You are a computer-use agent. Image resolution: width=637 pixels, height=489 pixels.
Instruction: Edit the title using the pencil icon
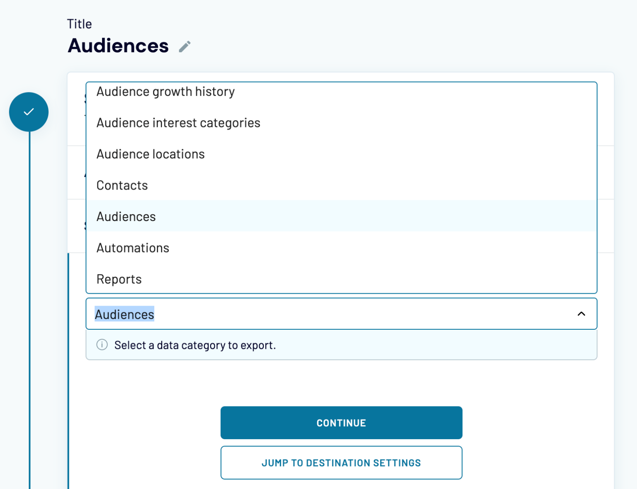(185, 46)
